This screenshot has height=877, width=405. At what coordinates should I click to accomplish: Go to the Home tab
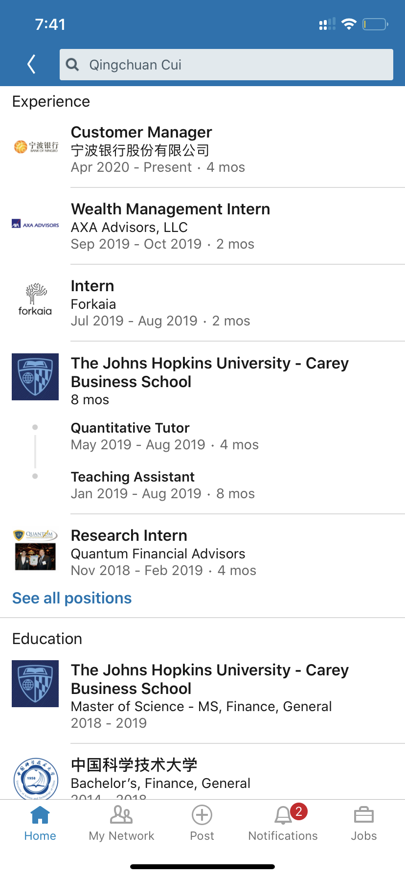click(40, 823)
